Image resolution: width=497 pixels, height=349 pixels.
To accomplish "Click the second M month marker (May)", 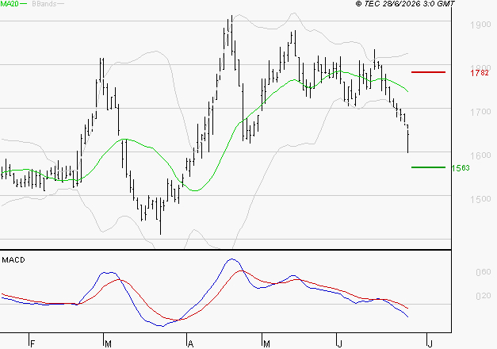I will (266, 344).
